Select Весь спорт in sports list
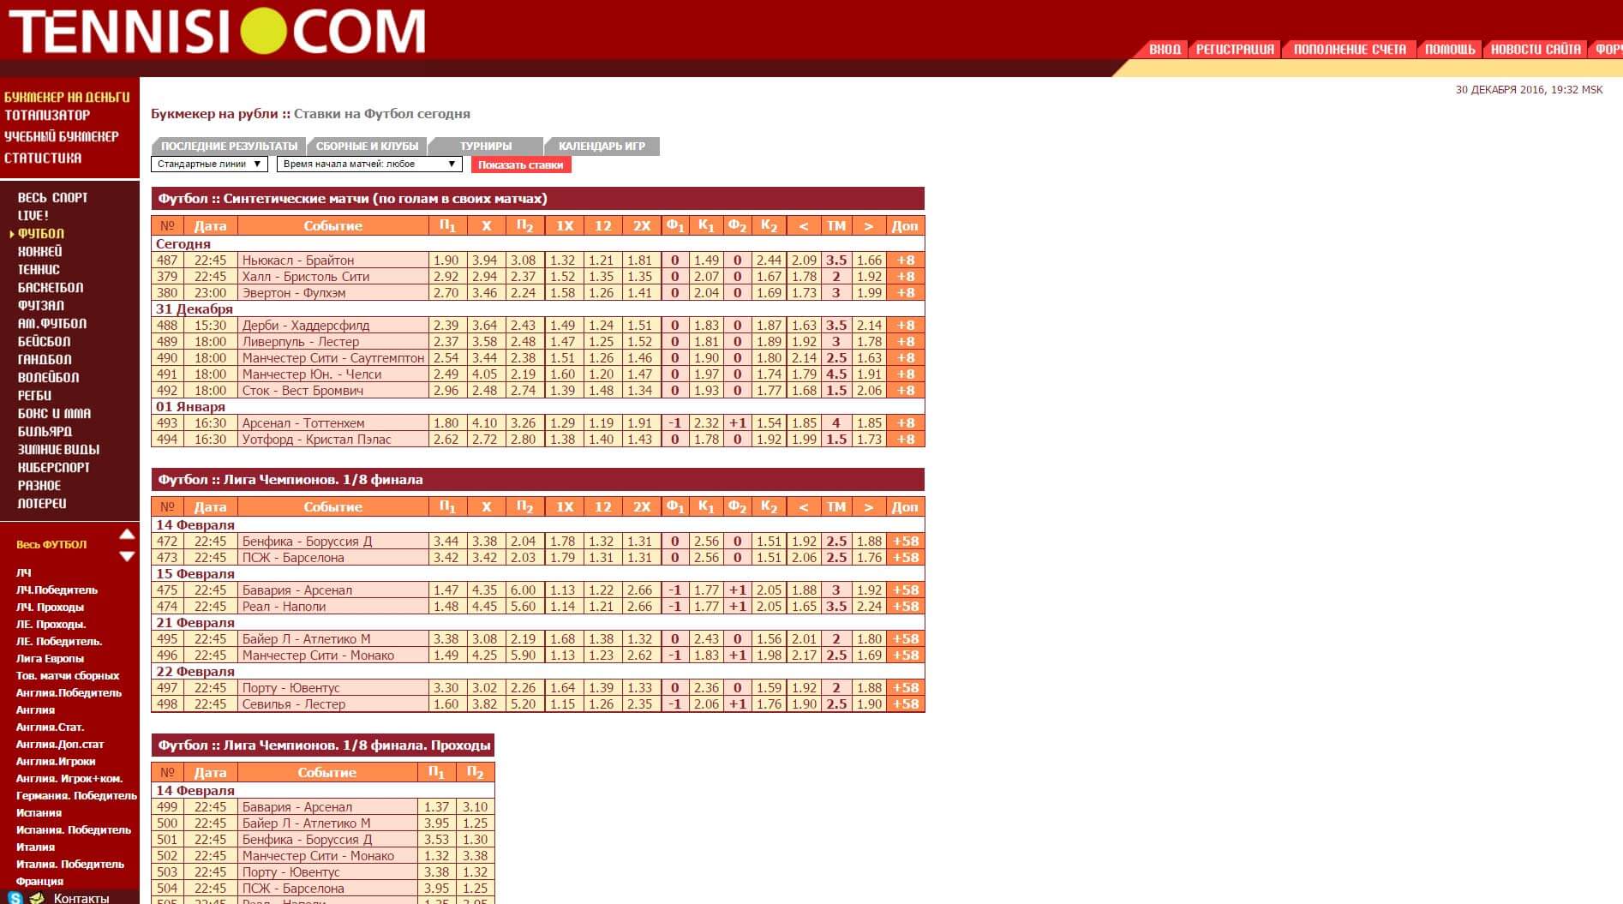 coord(53,197)
